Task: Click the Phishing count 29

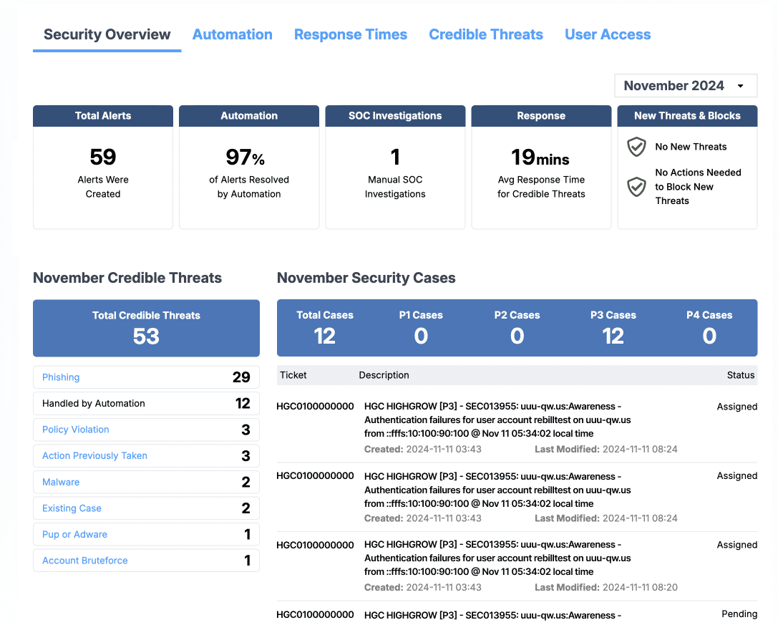Action: (241, 377)
